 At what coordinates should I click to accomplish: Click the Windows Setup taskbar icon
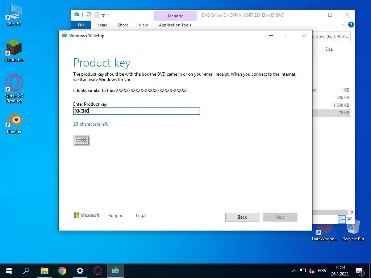[x=116, y=271]
